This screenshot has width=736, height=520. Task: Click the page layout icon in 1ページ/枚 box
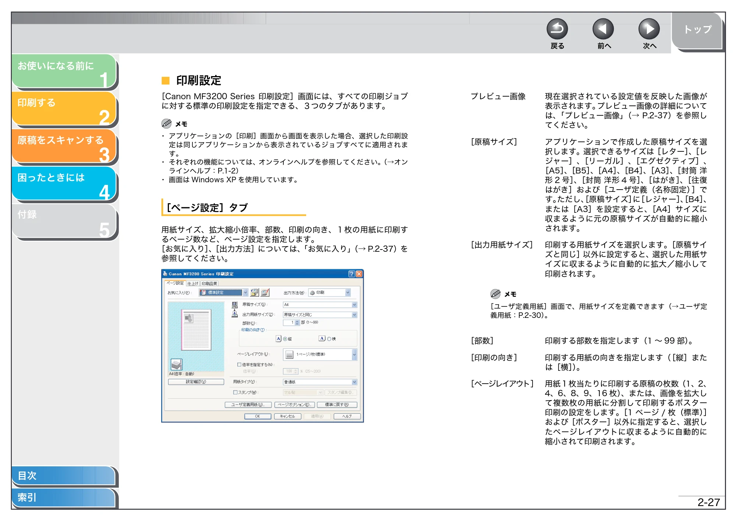pos(290,354)
